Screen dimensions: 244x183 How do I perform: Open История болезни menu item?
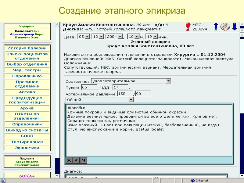click(x=27, y=48)
